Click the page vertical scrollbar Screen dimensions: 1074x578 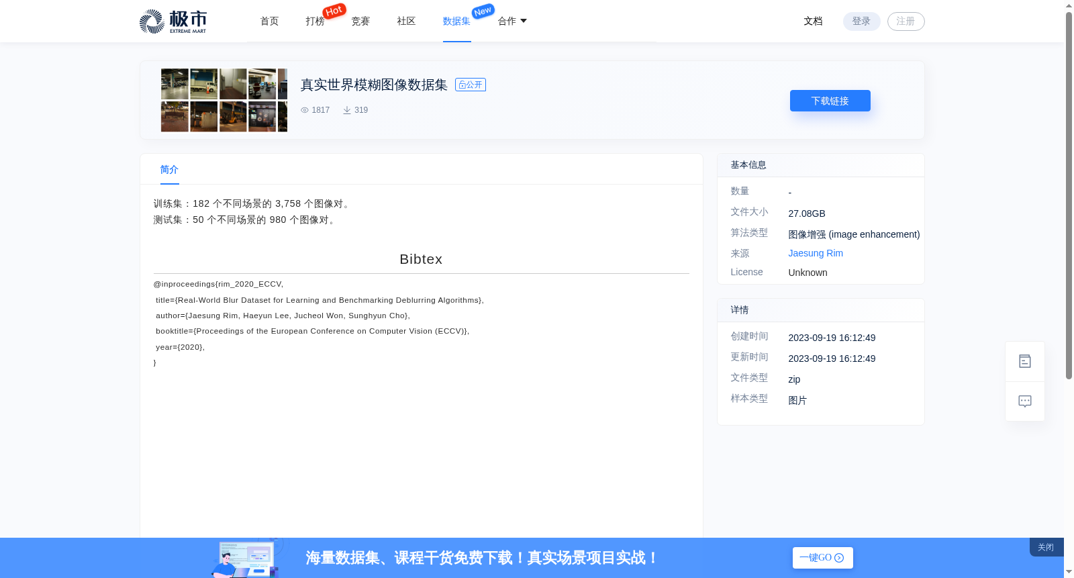[x=1069, y=195]
